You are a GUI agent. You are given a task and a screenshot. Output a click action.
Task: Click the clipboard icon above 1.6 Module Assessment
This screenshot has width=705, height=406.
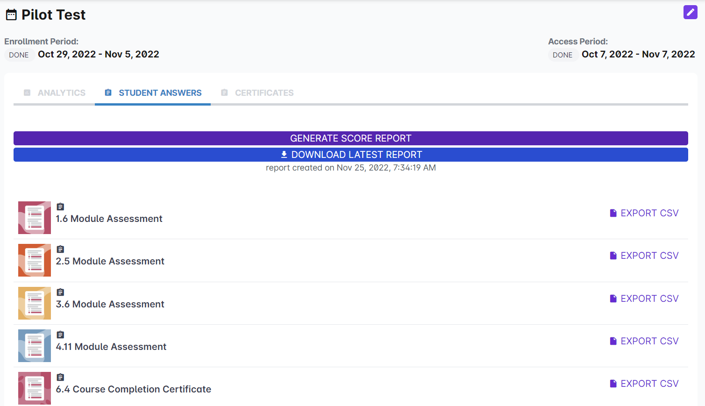pyautogui.click(x=60, y=207)
